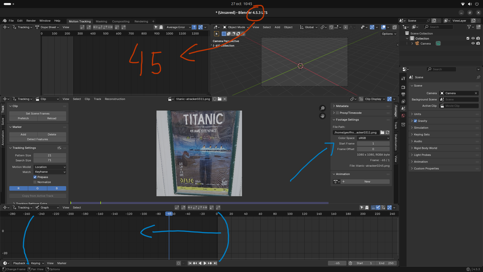Open the Object Mode dropdown
This screenshot has height=272, width=483.
pos(236,27)
